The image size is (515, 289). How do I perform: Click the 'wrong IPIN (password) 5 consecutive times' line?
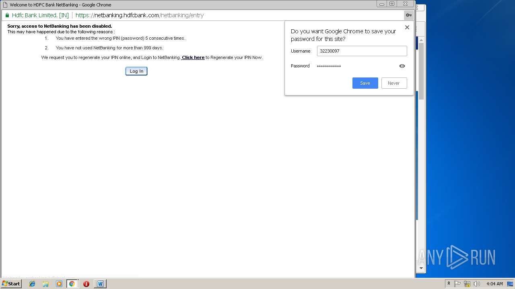pyautogui.click(x=120, y=38)
